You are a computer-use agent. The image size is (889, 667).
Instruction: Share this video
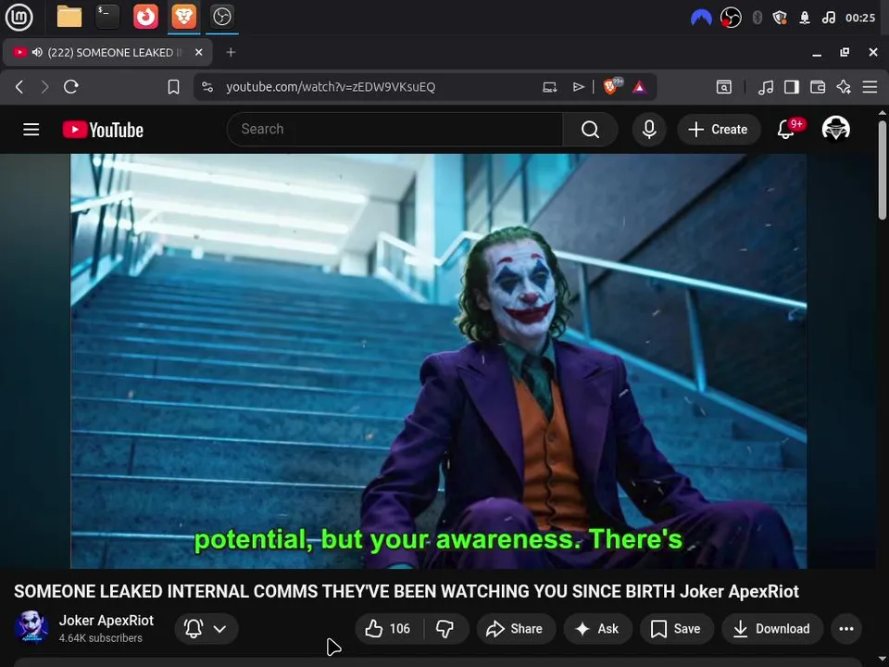tap(514, 628)
